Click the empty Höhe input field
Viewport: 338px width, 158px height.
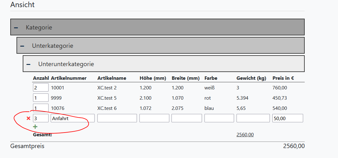[x=154, y=118]
